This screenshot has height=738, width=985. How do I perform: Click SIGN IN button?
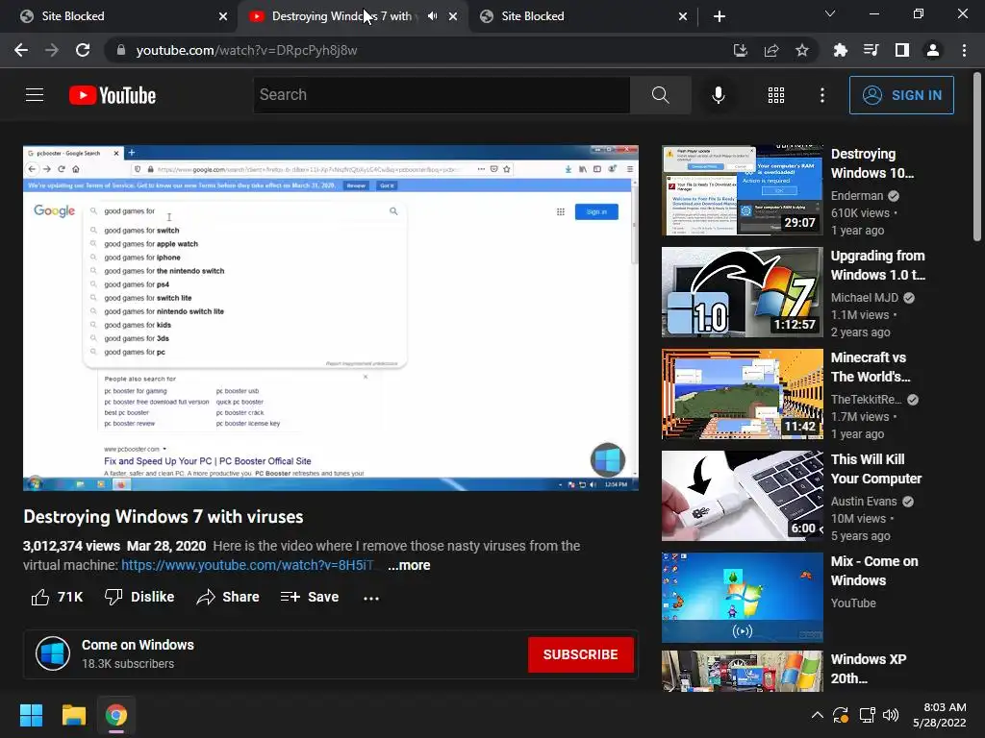pos(901,95)
